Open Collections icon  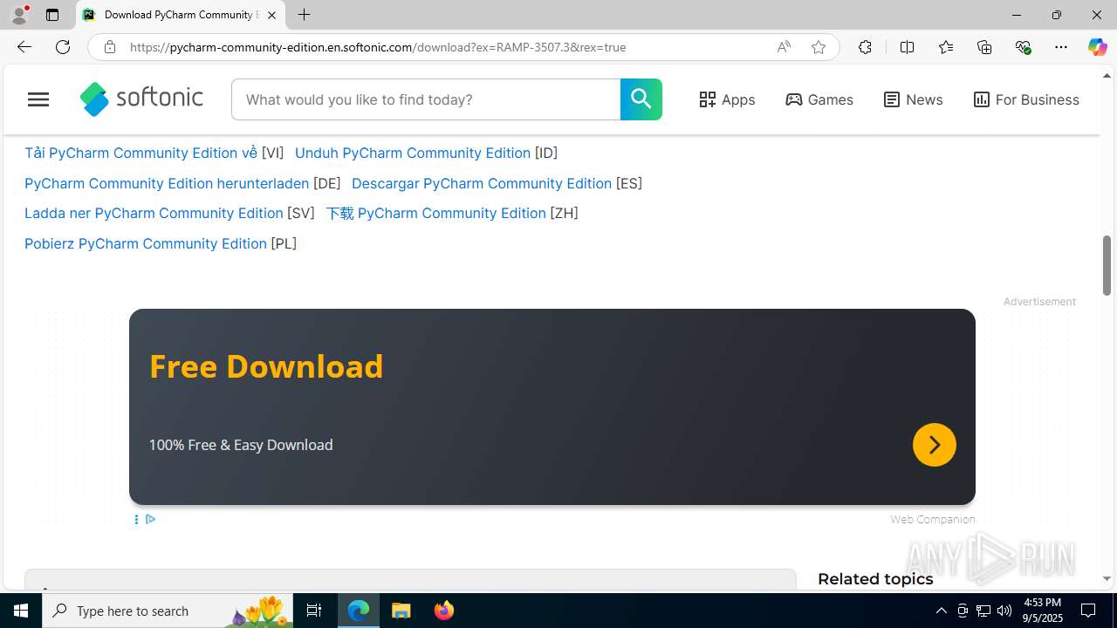click(x=984, y=47)
